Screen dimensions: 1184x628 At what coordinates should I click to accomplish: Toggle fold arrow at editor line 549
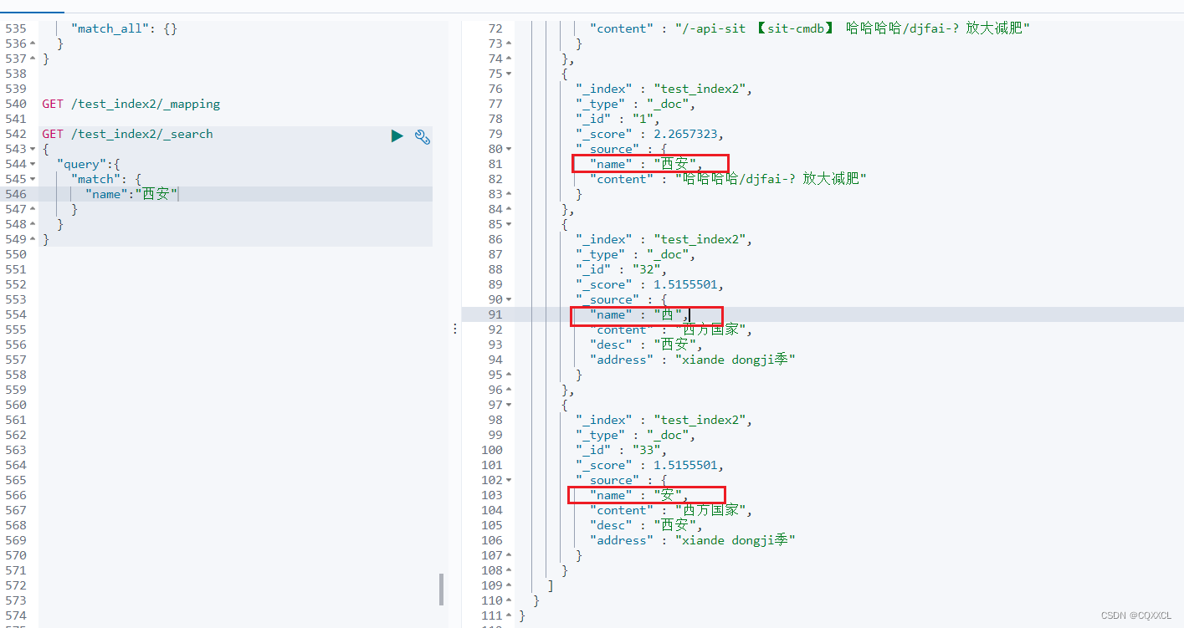(x=33, y=239)
